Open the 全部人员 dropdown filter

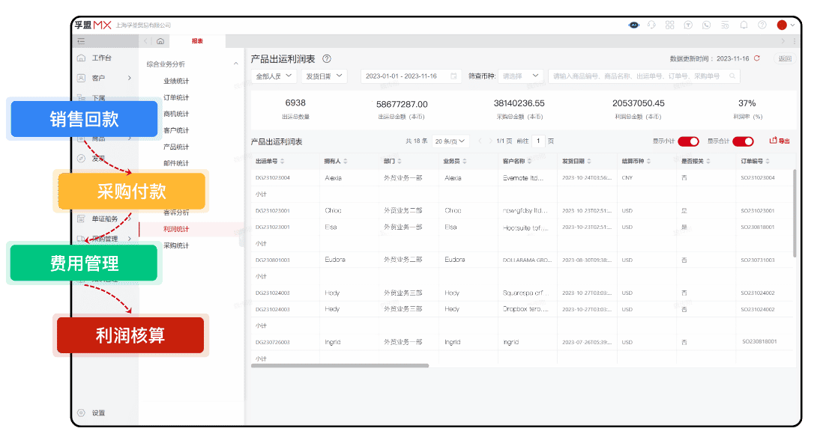coord(275,76)
